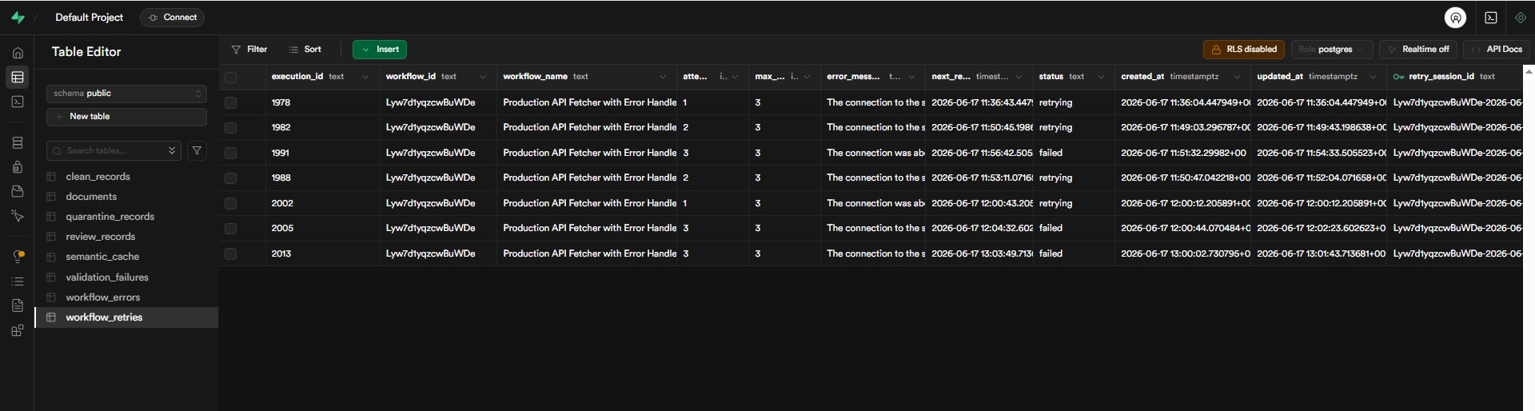The image size is (1535, 411).
Task: Click the Supabase logo icon
Action: click(x=18, y=18)
